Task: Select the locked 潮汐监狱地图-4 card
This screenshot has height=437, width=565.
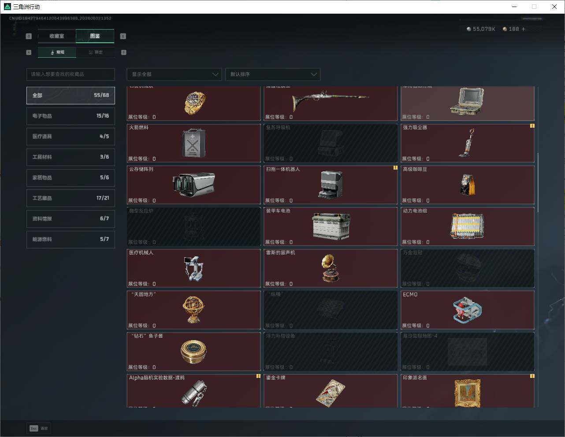Action: pyautogui.click(x=468, y=352)
